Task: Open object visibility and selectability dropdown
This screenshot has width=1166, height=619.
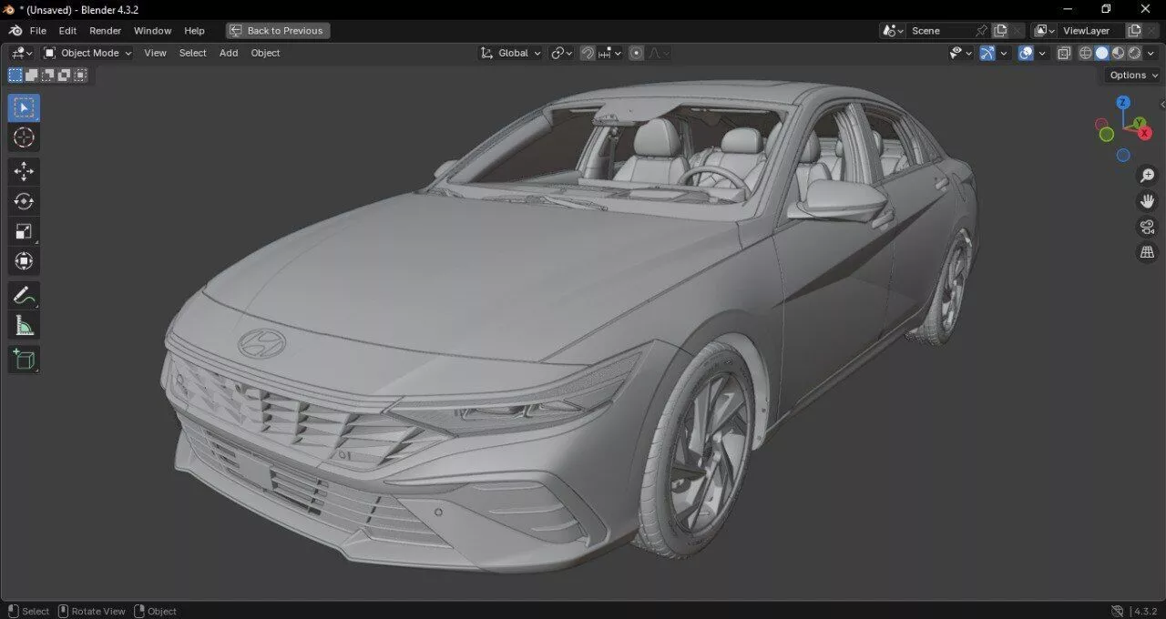Action: click(x=960, y=53)
